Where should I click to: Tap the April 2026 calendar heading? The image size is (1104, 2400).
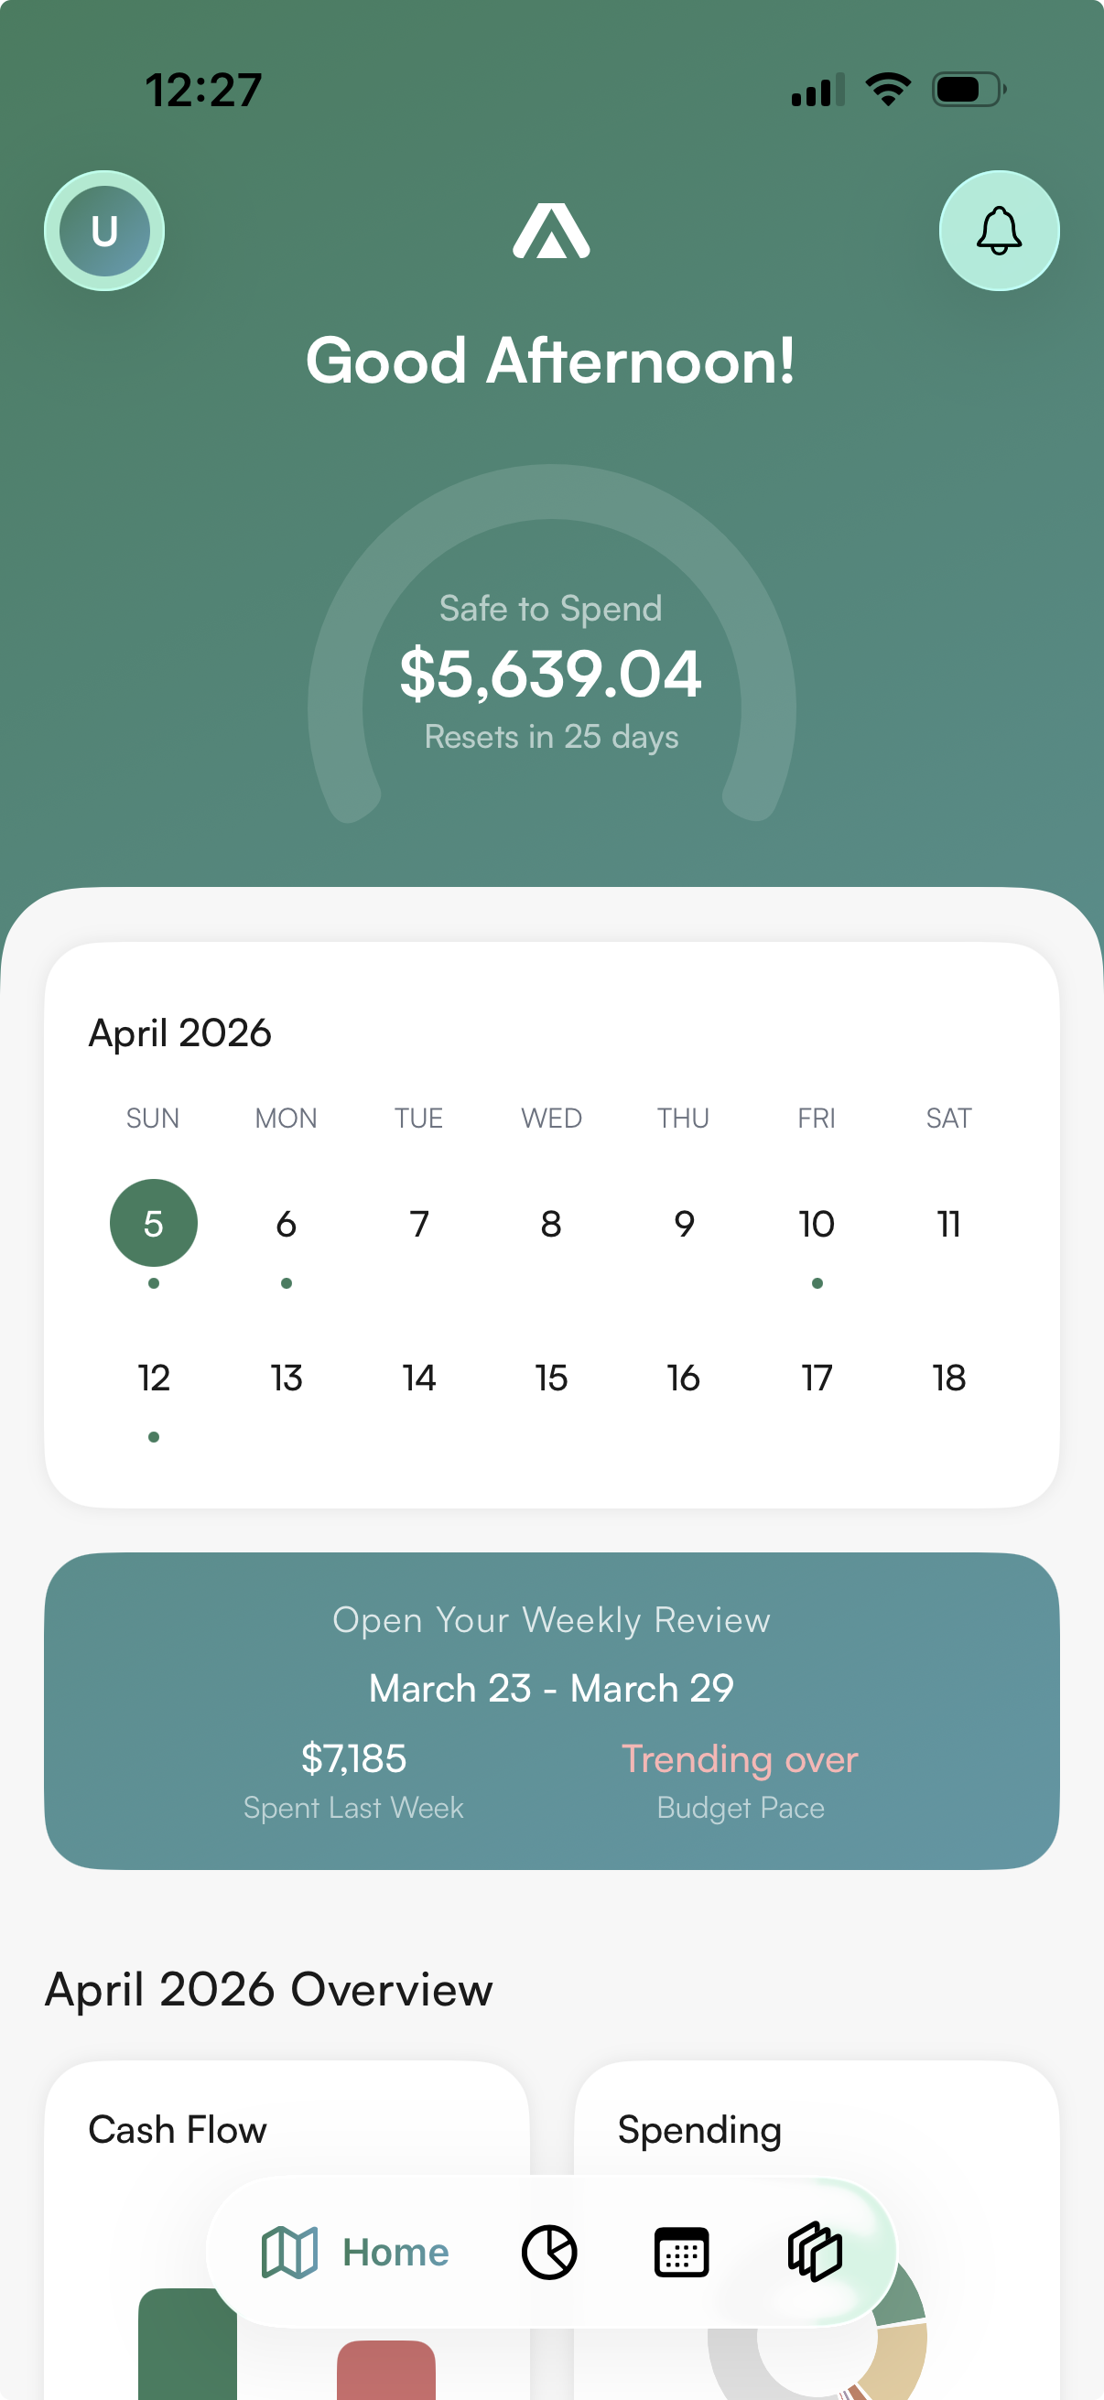tap(179, 1033)
